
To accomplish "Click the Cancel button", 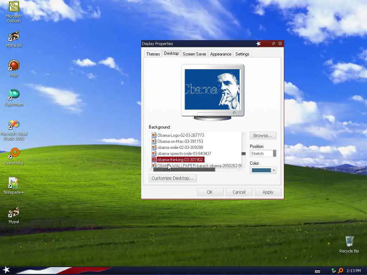I will [239, 192].
